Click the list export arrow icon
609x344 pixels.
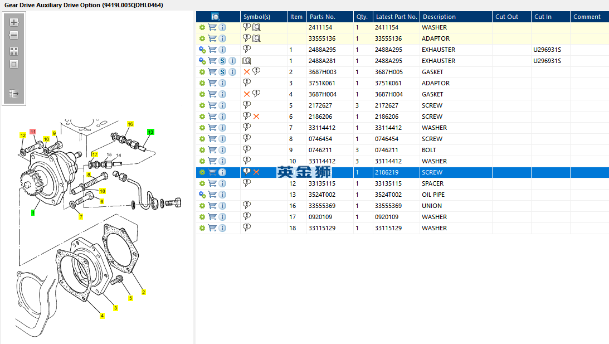point(14,93)
